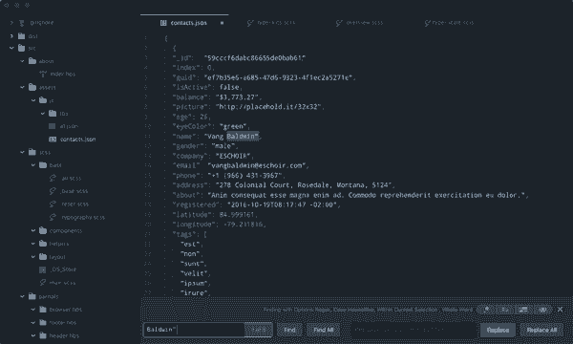Switch to the contacts.json tab

coord(184,23)
